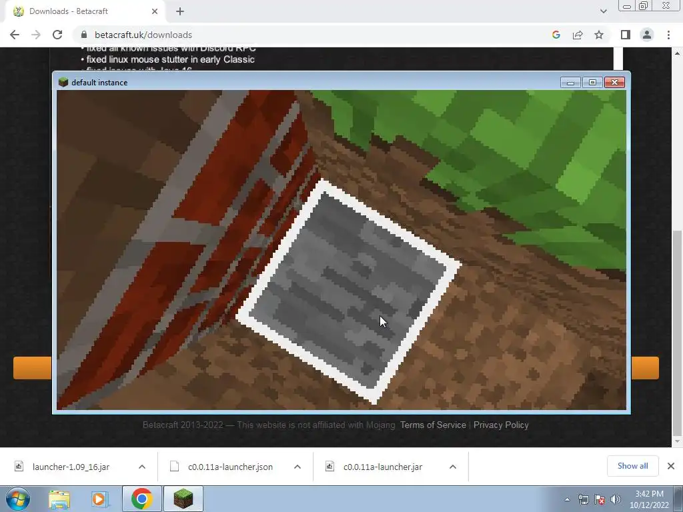Screen dimensions: 683x512
Task: Open the Google icon in the address bar
Action: (x=556, y=35)
